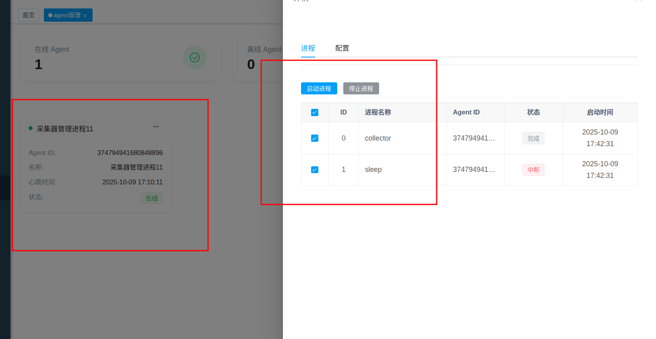This screenshot has width=656, height=339.
Task: Toggle the select-all checkbox in the table header
Action: (315, 112)
